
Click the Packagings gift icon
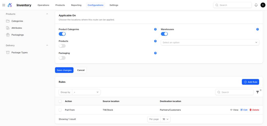[x=8, y=35]
